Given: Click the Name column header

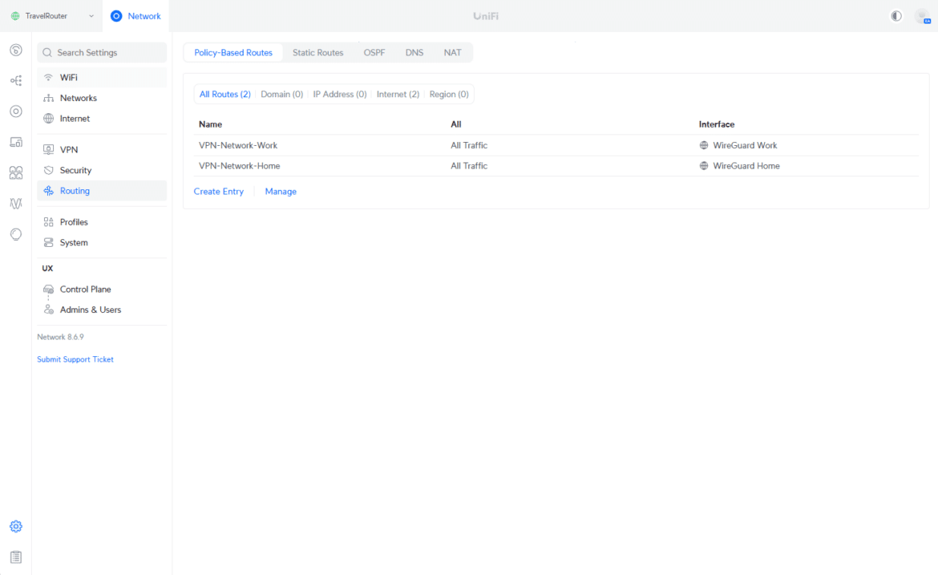Looking at the screenshot, I should pyautogui.click(x=211, y=124).
